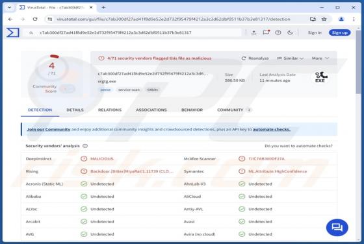Click the truncated file hash text
This screenshot has height=244, width=364.
pyautogui.click(x=153, y=74)
